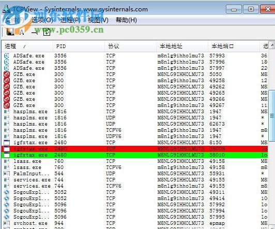
Task: Click PID 3556 on port 57993 row
Action: tap(60, 56)
